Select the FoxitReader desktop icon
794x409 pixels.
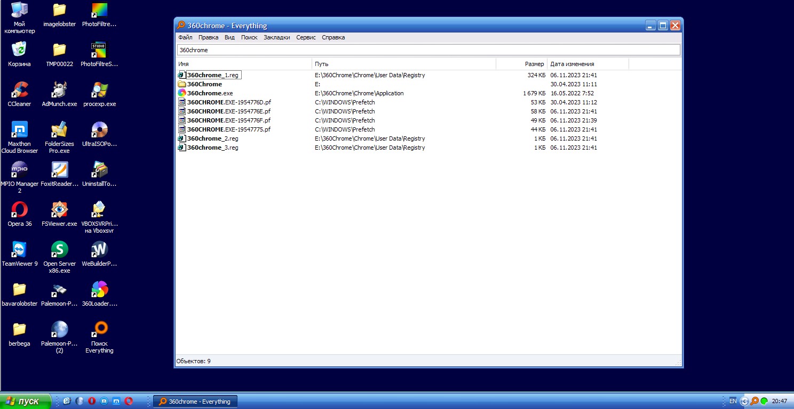59,174
